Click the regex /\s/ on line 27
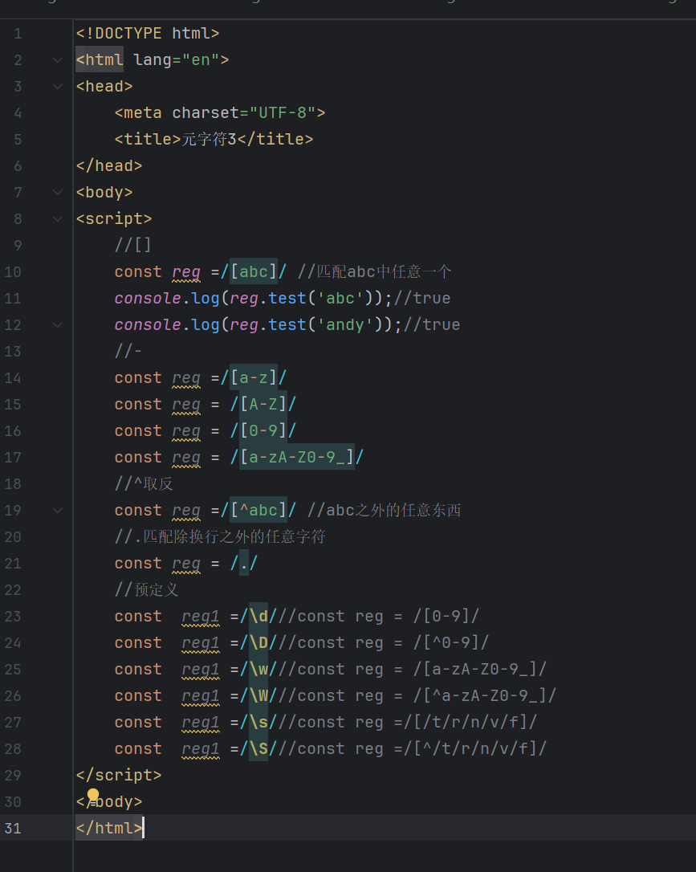This screenshot has height=872, width=696. pos(258,722)
